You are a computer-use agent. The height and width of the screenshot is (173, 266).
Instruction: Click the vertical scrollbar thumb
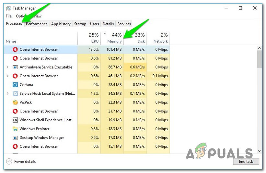[x=260, y=59]
